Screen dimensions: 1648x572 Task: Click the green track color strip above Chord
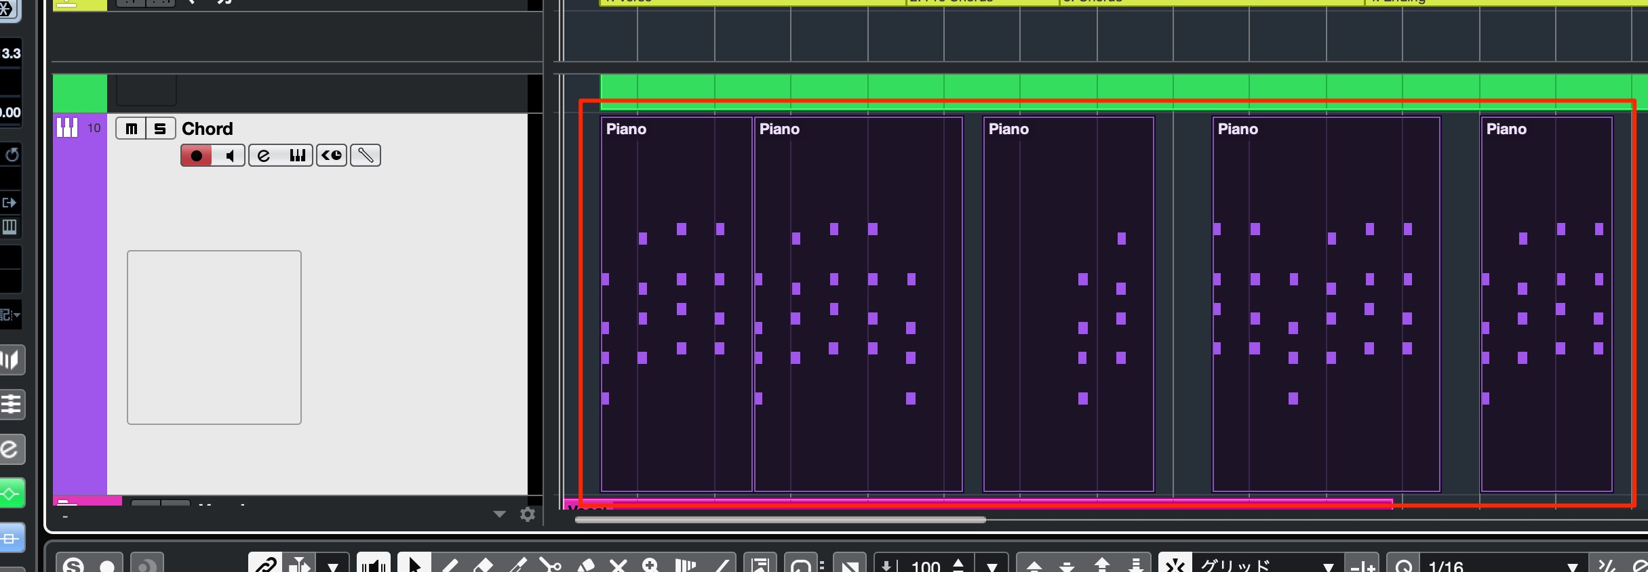click(80, 94)
